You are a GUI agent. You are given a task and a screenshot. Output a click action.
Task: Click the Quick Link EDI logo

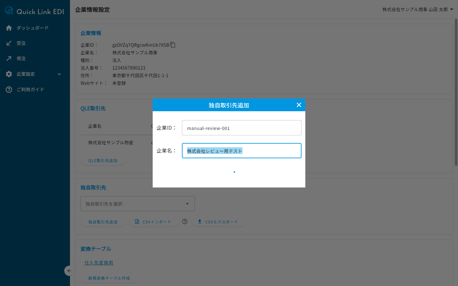click(35, 11)
